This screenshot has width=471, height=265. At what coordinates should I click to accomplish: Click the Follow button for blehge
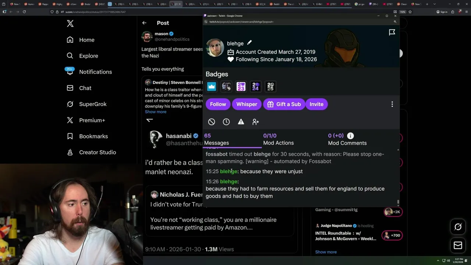pos(218,104)
